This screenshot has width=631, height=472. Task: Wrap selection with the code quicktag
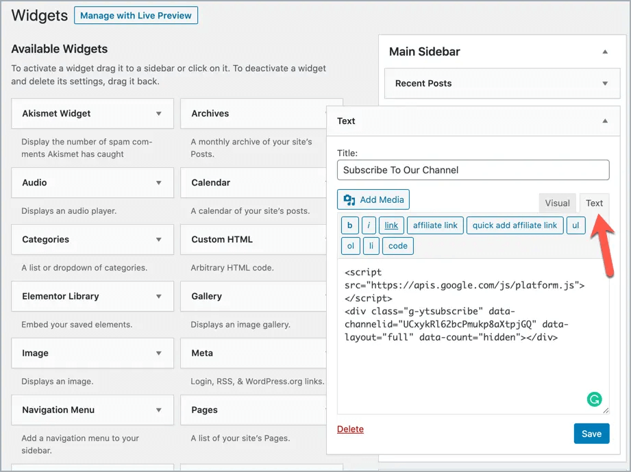coord(397,246)
